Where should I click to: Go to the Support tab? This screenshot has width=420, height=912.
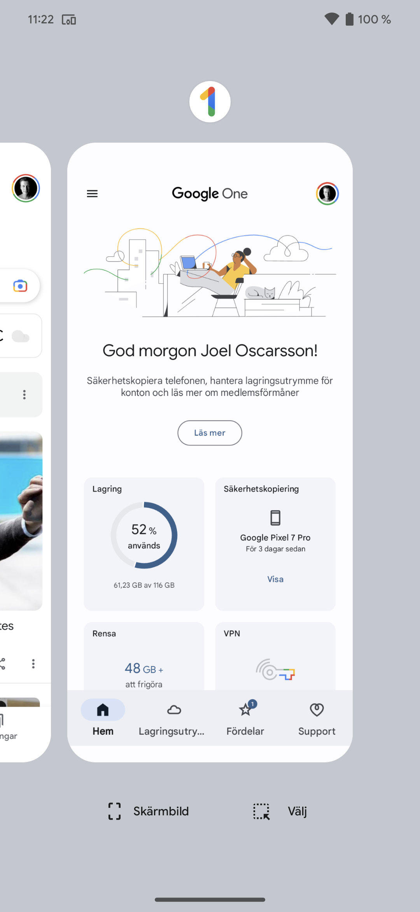tap(317, 718)
